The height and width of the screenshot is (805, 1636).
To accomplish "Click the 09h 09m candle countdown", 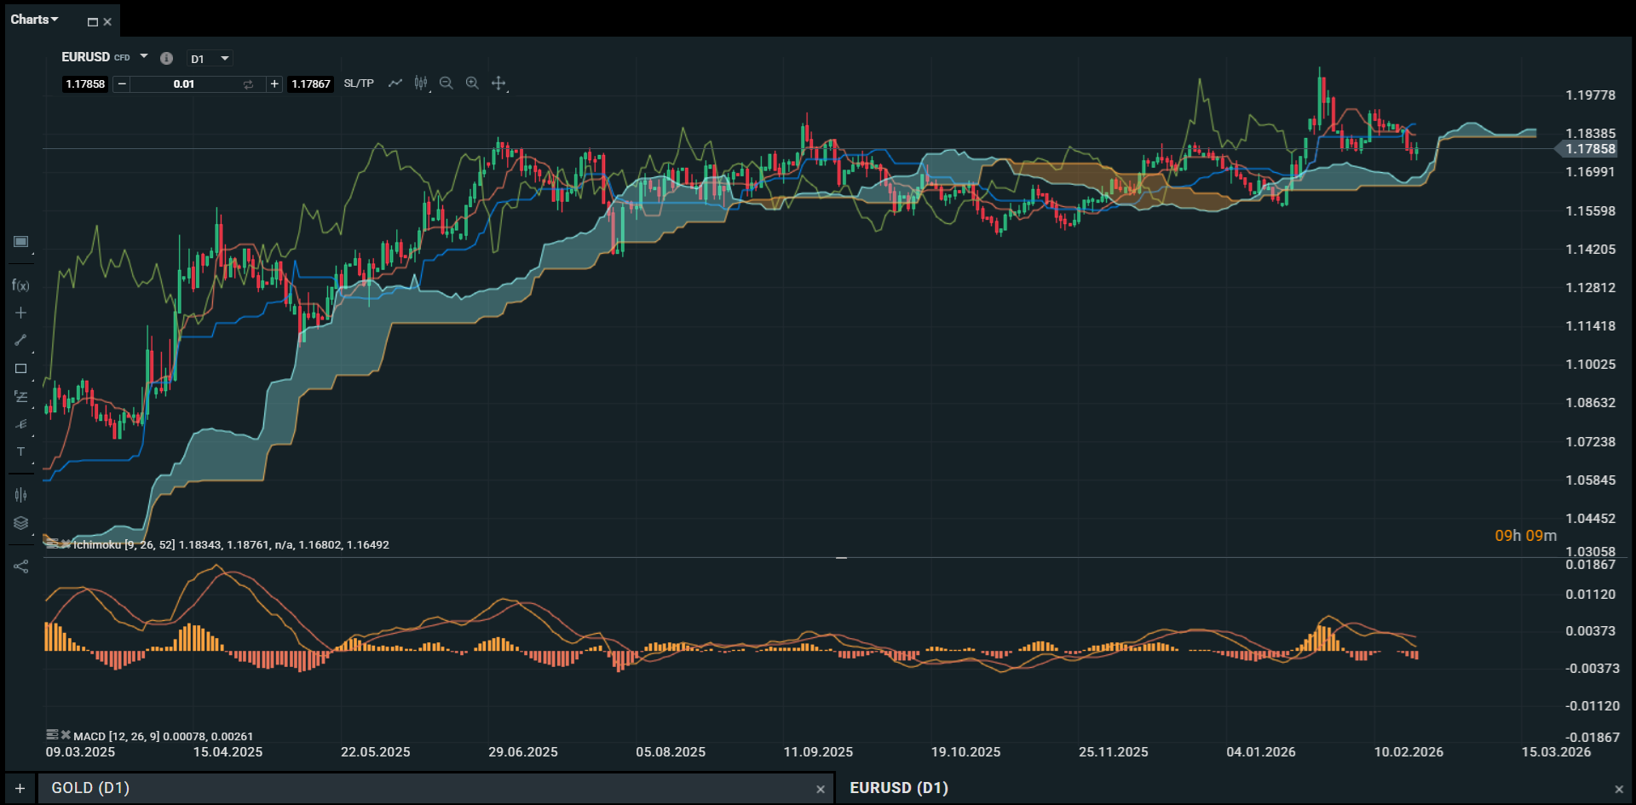I will [1525, 536].
